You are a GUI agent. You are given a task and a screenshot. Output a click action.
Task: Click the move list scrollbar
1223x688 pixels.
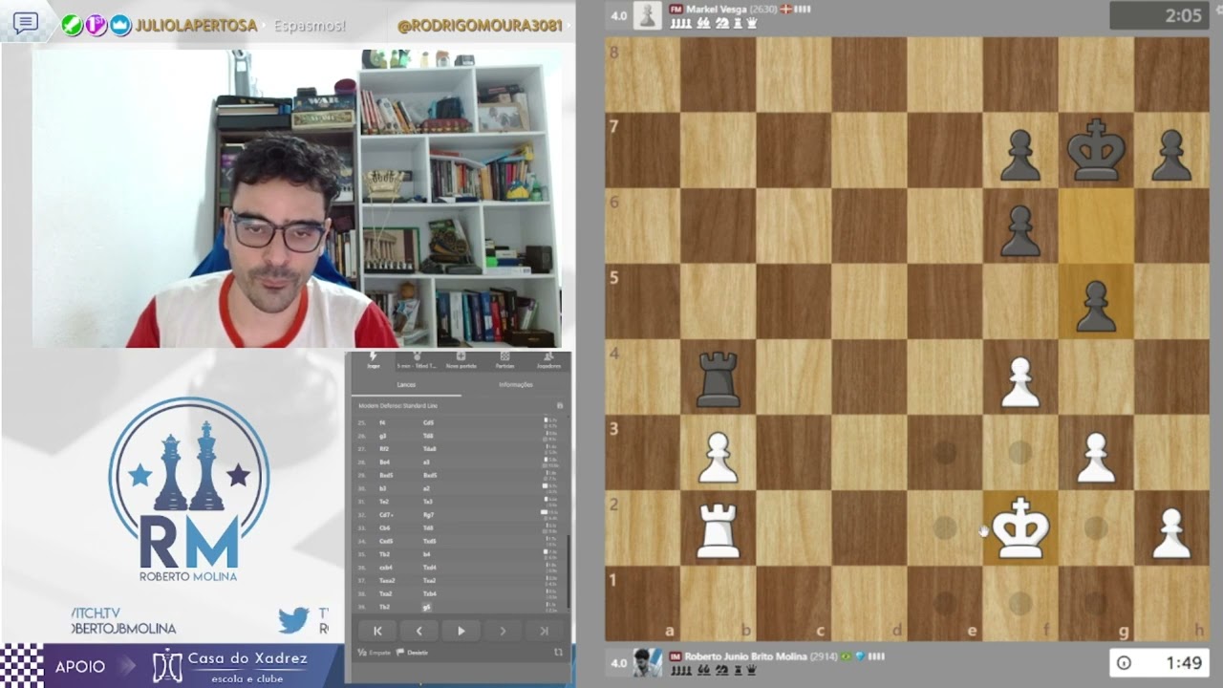pos(568,571)
